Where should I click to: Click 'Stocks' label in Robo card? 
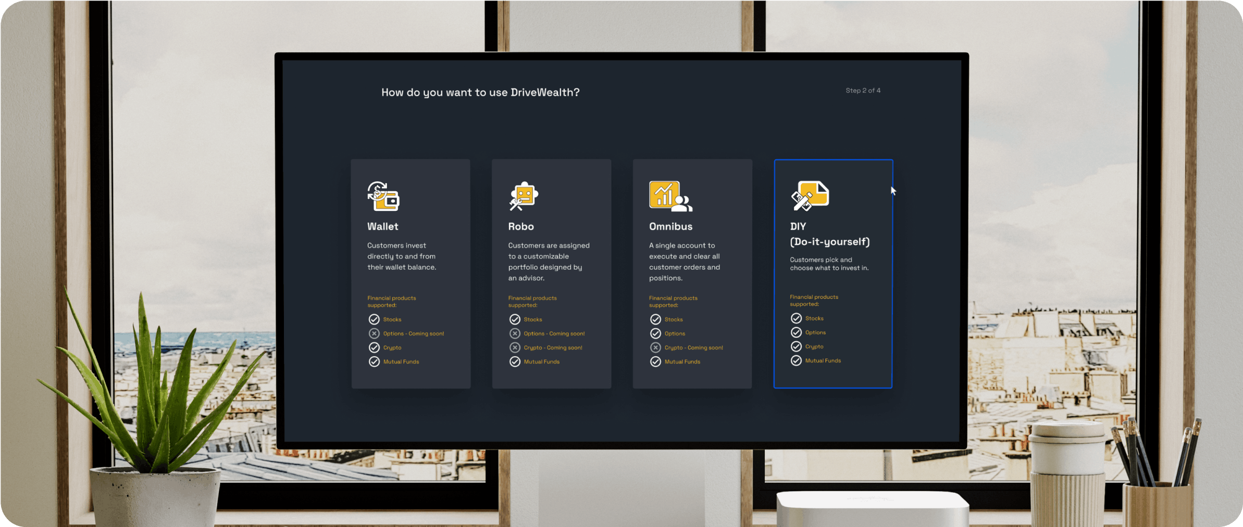pos(533,320)
